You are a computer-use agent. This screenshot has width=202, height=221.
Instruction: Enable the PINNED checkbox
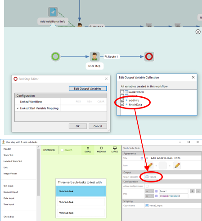62,150
